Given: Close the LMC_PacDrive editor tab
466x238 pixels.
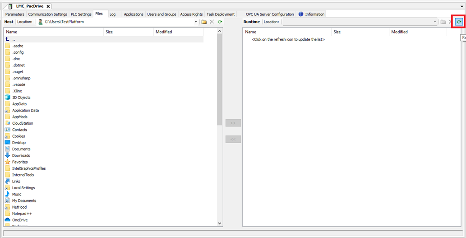Looking at the screenshot, I should point(48,6).
